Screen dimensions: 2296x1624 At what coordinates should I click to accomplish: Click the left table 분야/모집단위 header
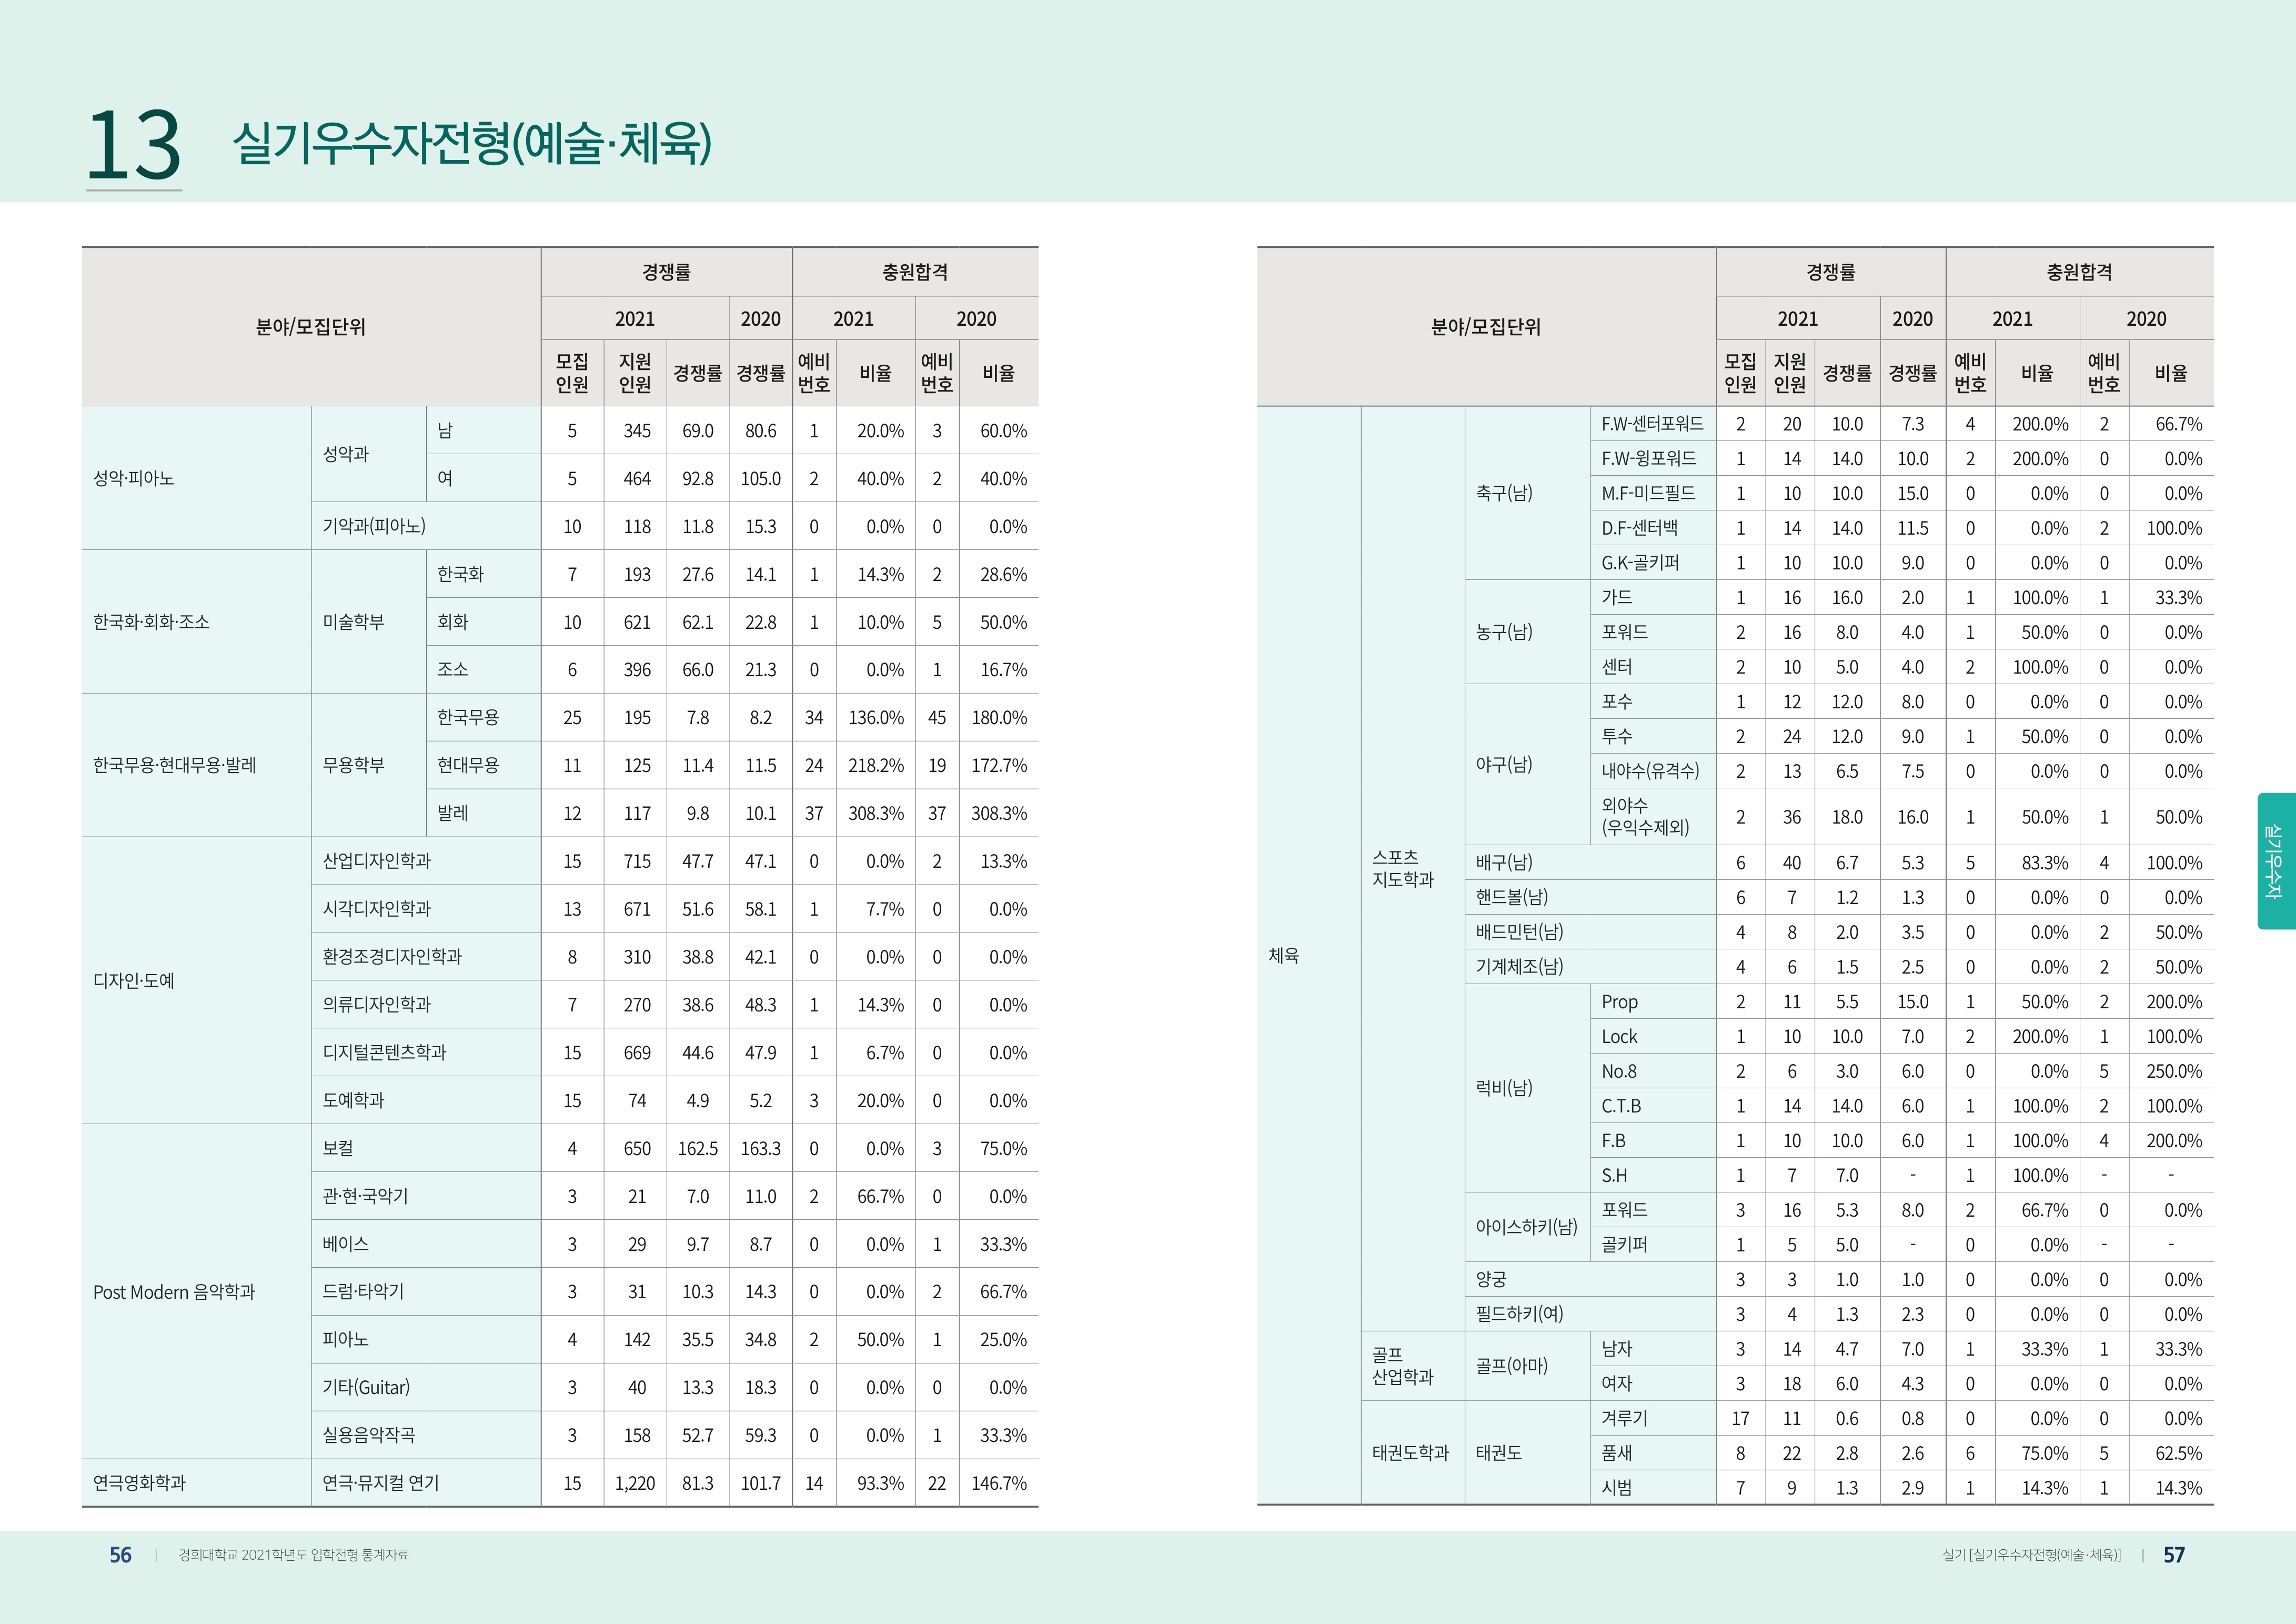311,327
